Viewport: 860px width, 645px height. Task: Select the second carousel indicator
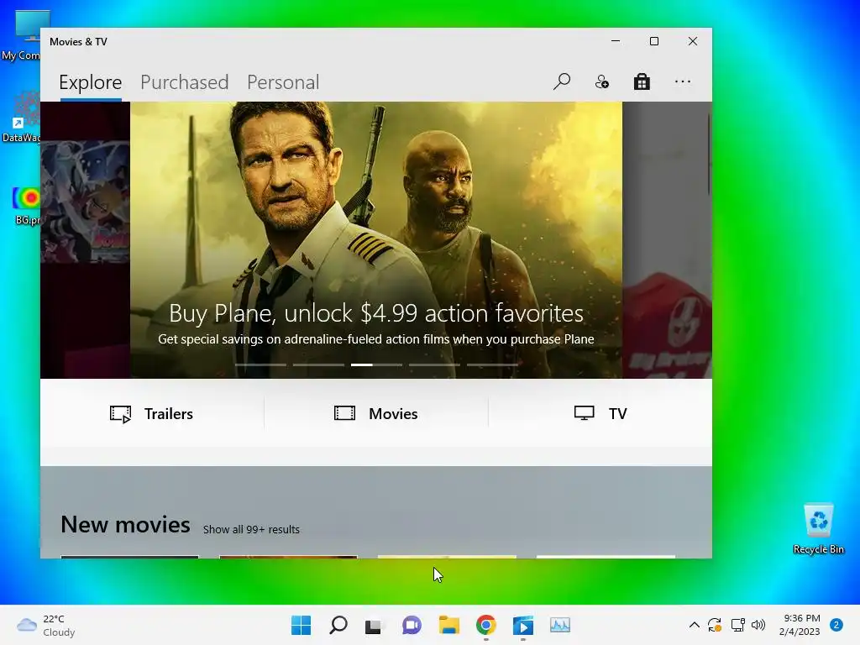(318, 364)
